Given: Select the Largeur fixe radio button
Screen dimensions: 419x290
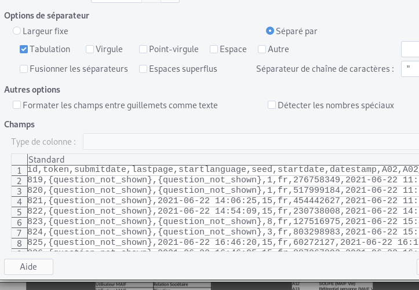Looking at the screenshot, I should [17, 31].
